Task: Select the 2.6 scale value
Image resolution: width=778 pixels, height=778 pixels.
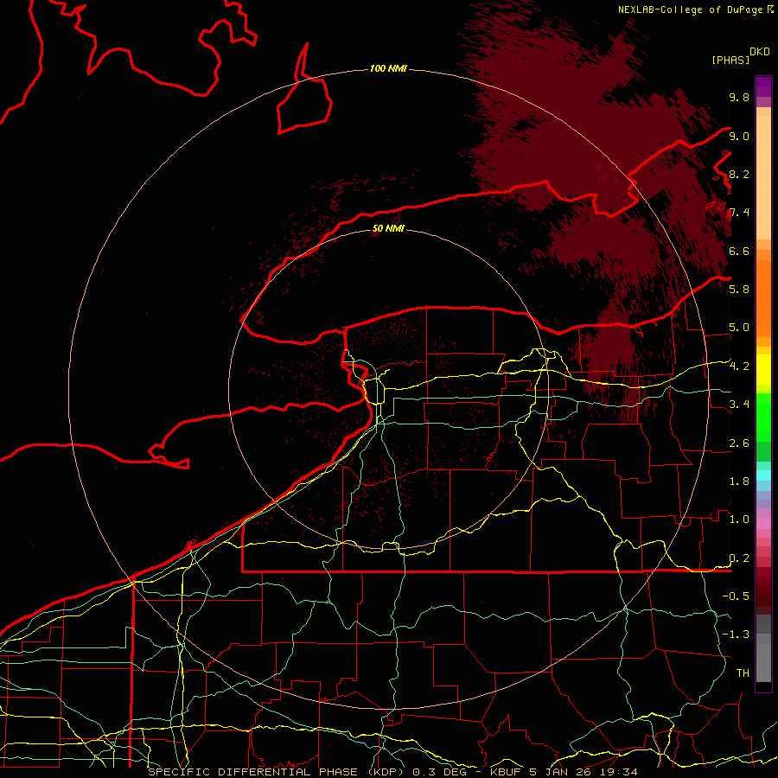Action: coord(739,443)
